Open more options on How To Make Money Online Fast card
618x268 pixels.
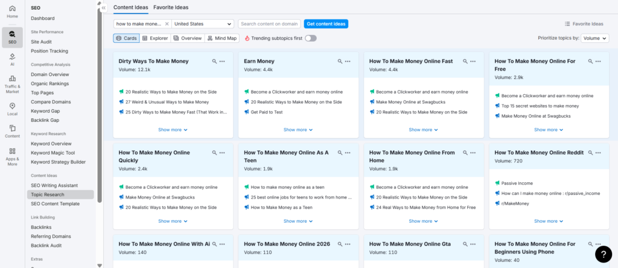point(473,62)
